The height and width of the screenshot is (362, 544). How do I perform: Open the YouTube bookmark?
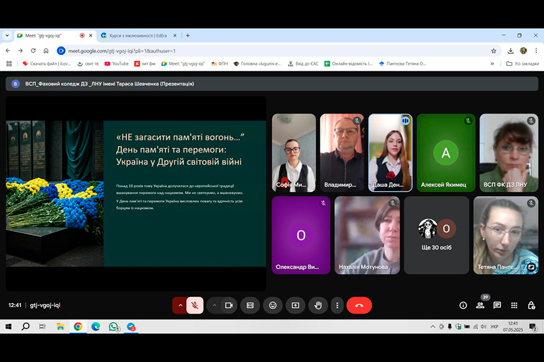(117, 64)
